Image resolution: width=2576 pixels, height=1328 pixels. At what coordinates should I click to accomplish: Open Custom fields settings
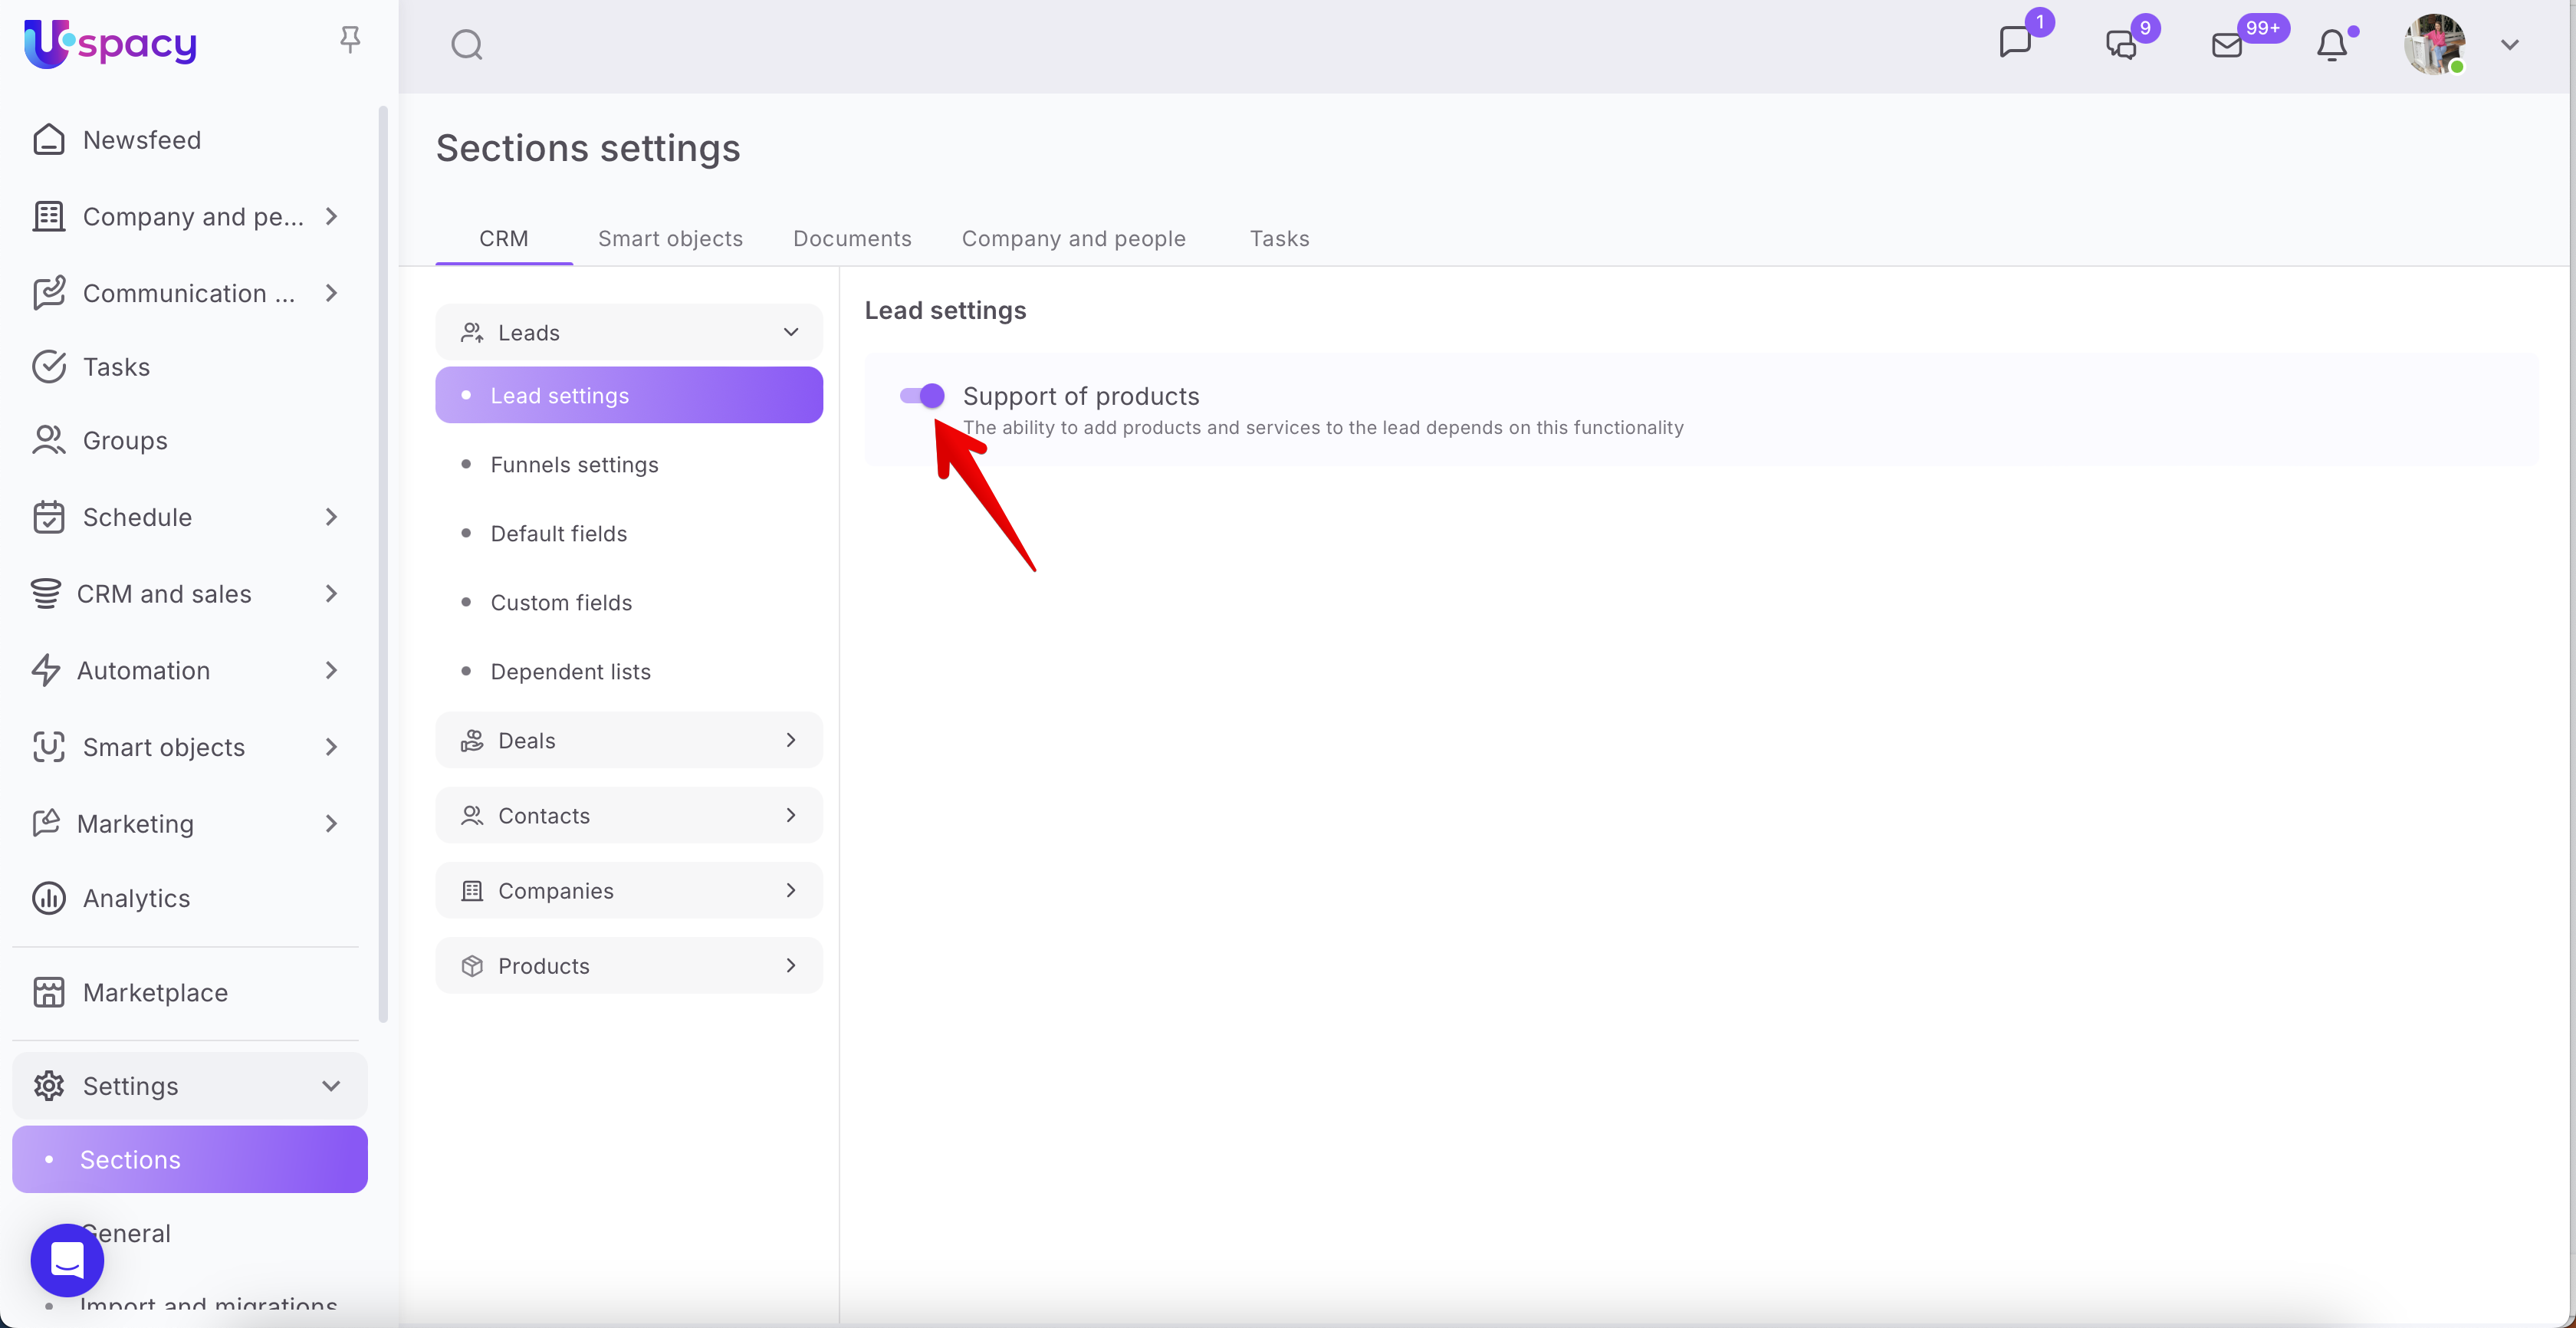[561, 602]
